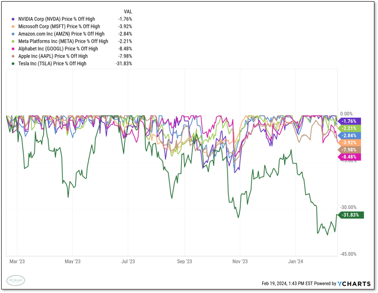Click the Microsoft orange legend dot
The height and width of the screenshot is (293, 378).
tap(13, 27)
